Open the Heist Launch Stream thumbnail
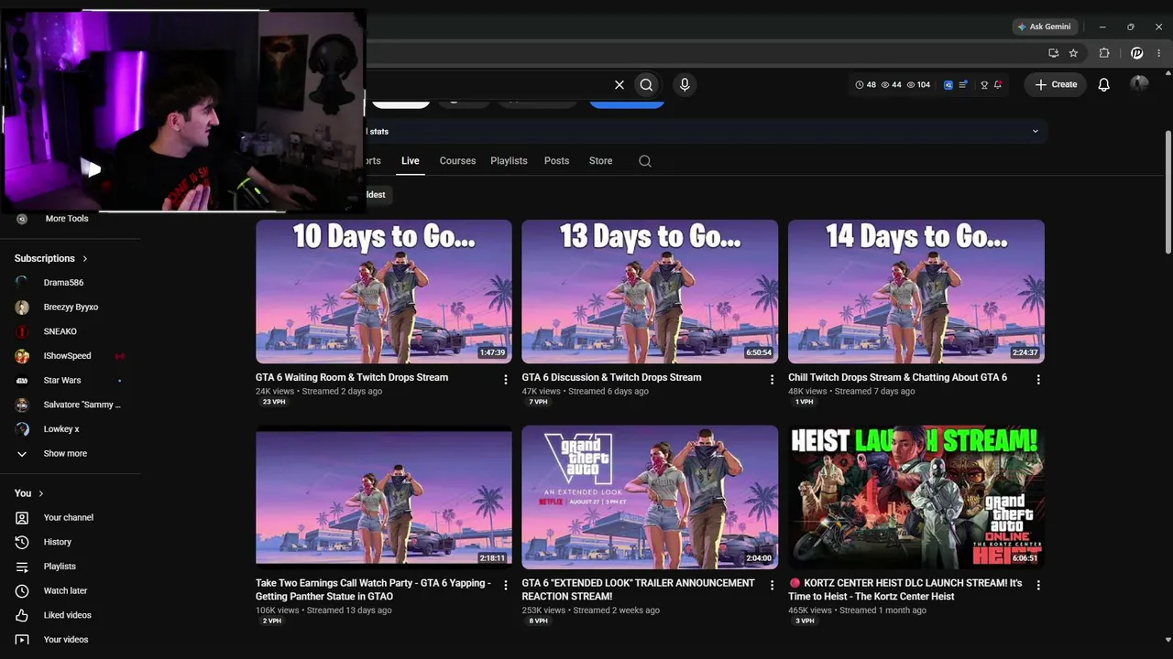Screen dimensions: 1173x659 [916, 497]
